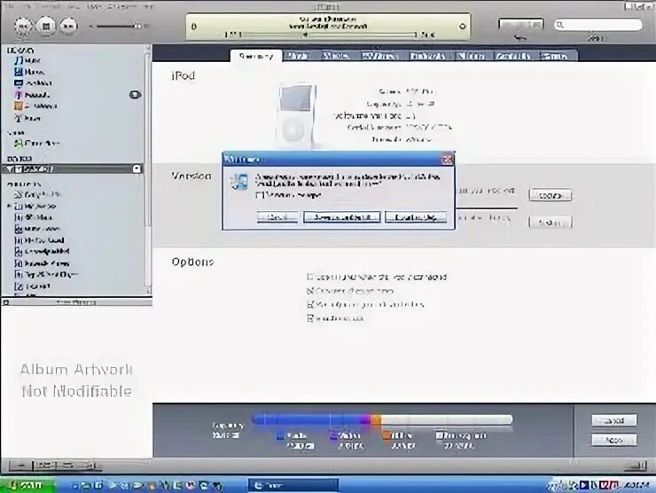Image resolution: width=656 pixels, height=493 pixels.
Task: Eject the iPod using sidebar eject icon
Action: coord(137,168)
